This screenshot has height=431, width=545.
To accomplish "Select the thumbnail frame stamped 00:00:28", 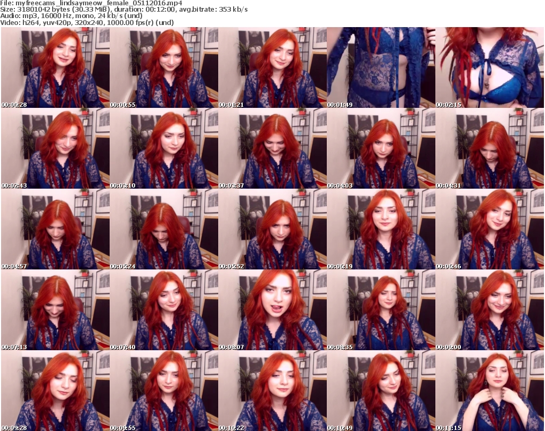I will pyautogui.click(x=55, y=67).
